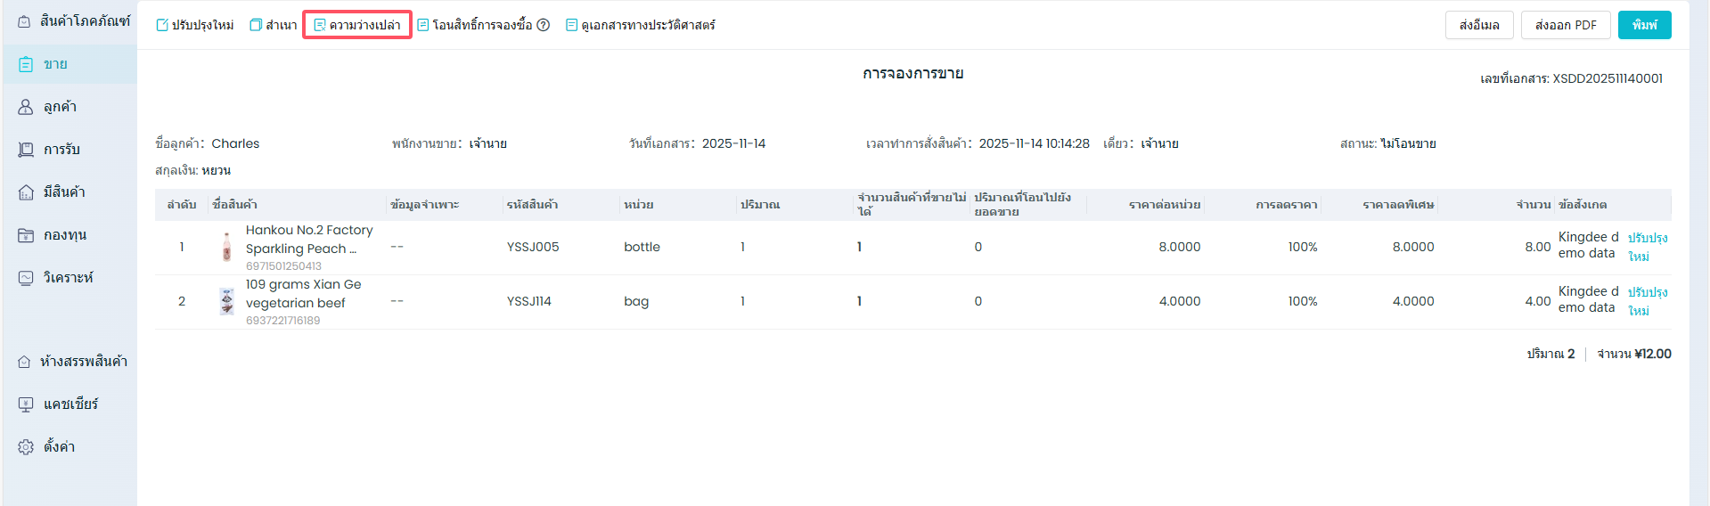Click the ส่งออก PDF button

(x=1565, y=25)
